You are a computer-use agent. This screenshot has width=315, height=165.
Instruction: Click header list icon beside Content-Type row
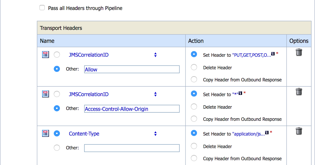point(45,133)
